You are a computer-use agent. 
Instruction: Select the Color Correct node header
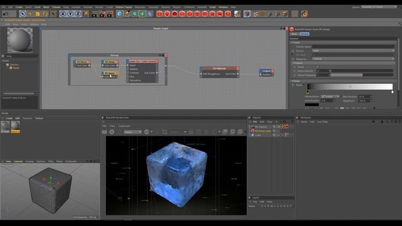pyautogui.click(x=143, y=62)
